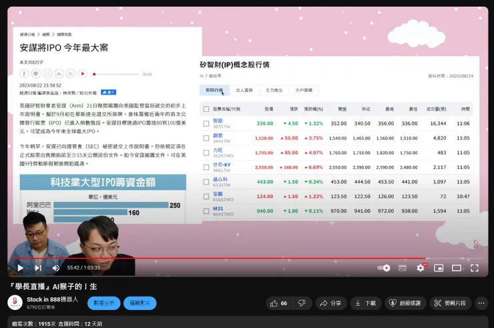Click the M31 stock name link
Screen dimensions: 494x328
point(218,209)
